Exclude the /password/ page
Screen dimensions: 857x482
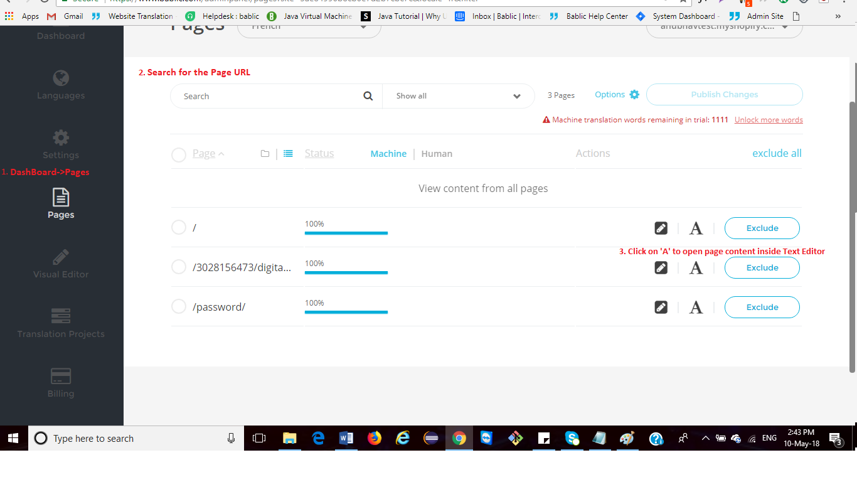click(x=762, y=308)
